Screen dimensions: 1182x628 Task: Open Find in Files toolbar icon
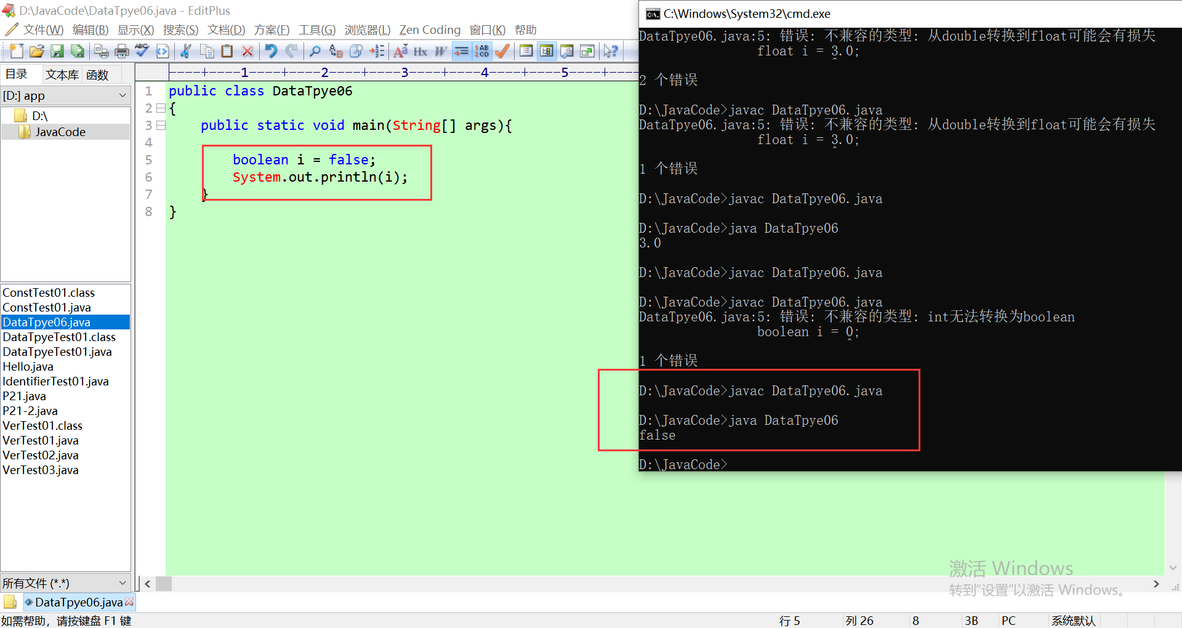[x=356, y=51]
